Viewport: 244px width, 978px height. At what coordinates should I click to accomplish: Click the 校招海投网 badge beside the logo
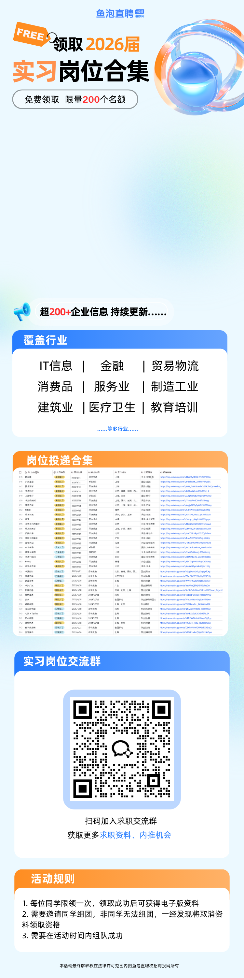tap(140, 14)
